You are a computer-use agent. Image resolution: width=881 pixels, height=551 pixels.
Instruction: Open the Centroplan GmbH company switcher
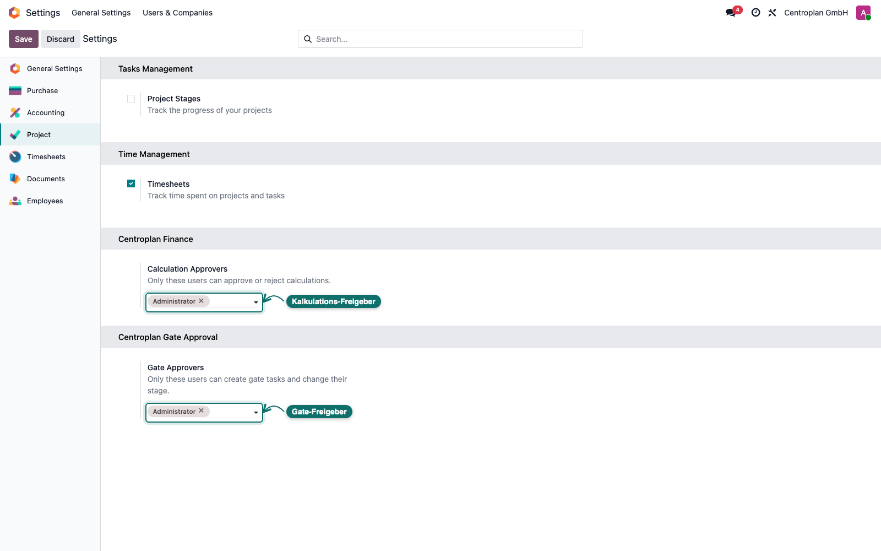click(816, 13)
